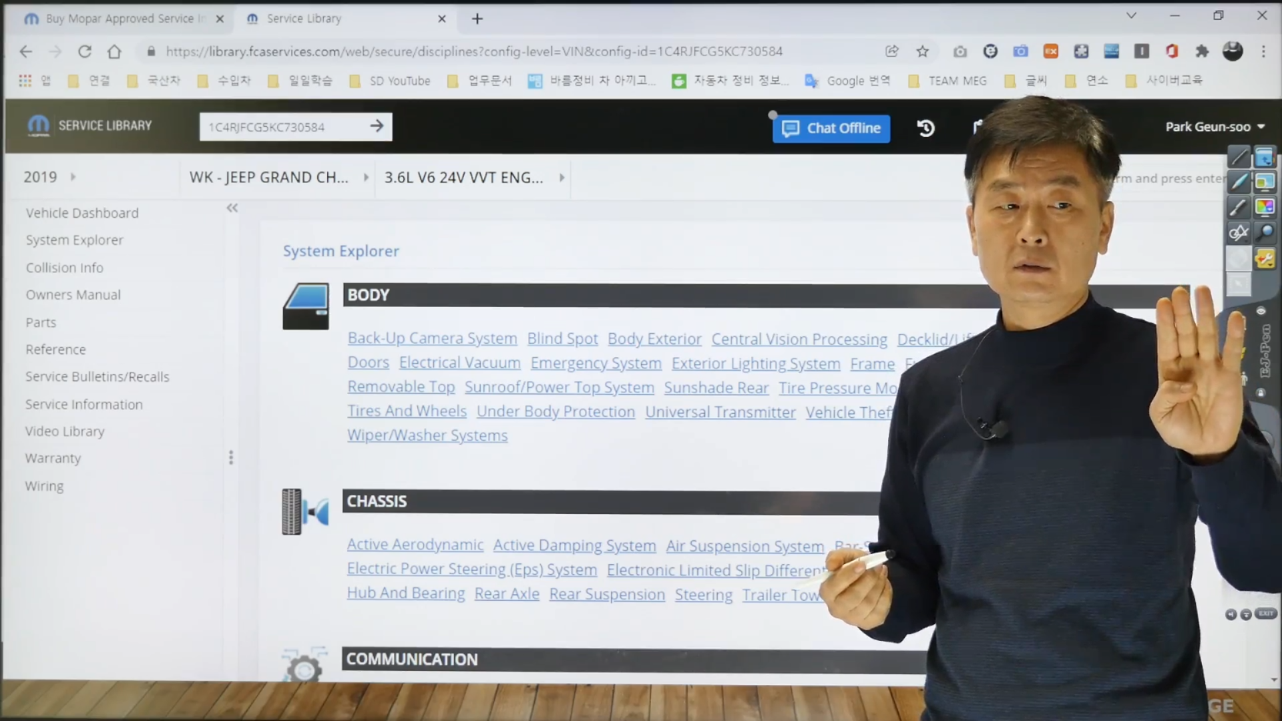Expand the 3.6L V6 engine selector arrow

[x=562, y=178]
